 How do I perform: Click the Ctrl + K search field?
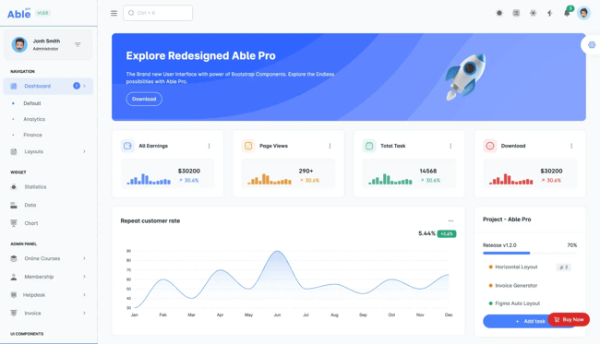pyautogui.click(x=158, y=13)
